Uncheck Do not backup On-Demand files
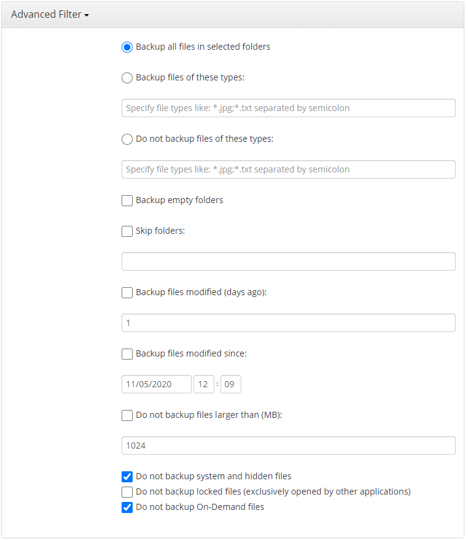This screenshot has width=468, height=540. (x=127, y=507)
